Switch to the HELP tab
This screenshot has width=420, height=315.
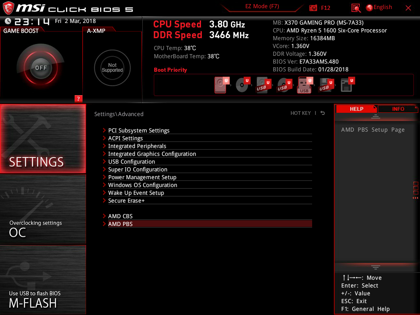point(356,109)
